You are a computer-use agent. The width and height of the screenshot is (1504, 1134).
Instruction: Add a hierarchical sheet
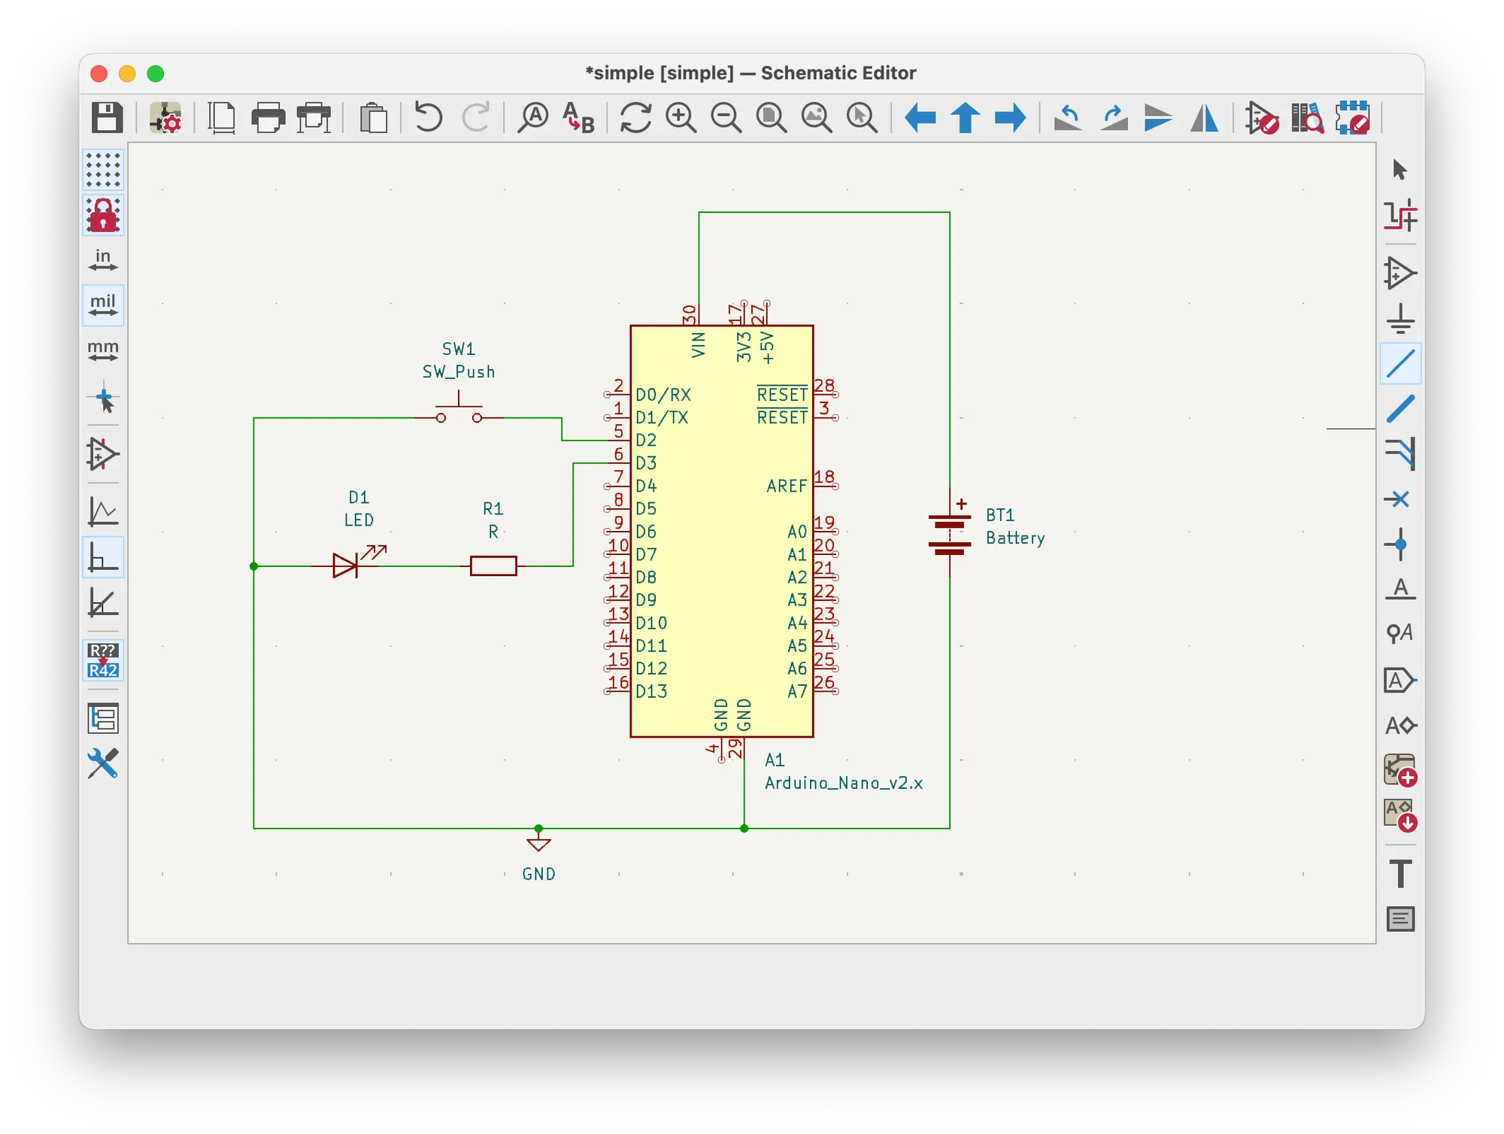(x=1399, y=770)
